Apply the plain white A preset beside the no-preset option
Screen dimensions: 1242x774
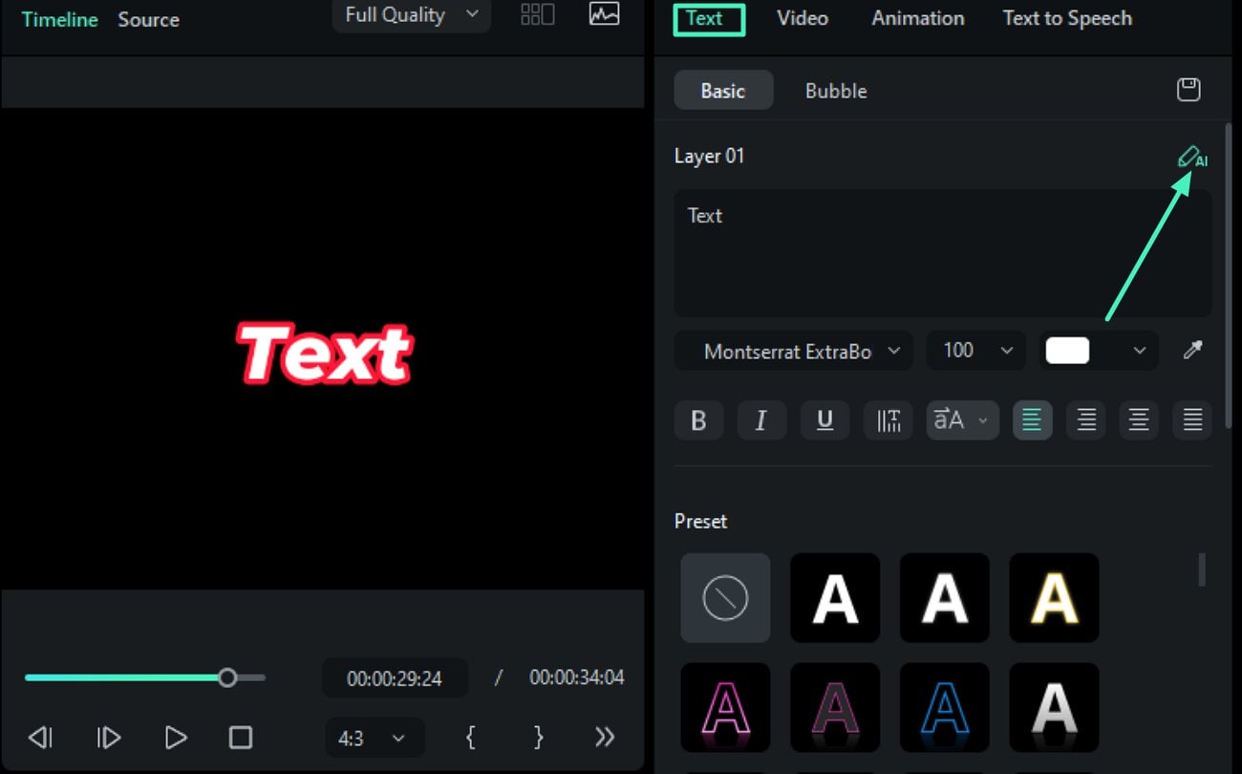coord(835,598)
